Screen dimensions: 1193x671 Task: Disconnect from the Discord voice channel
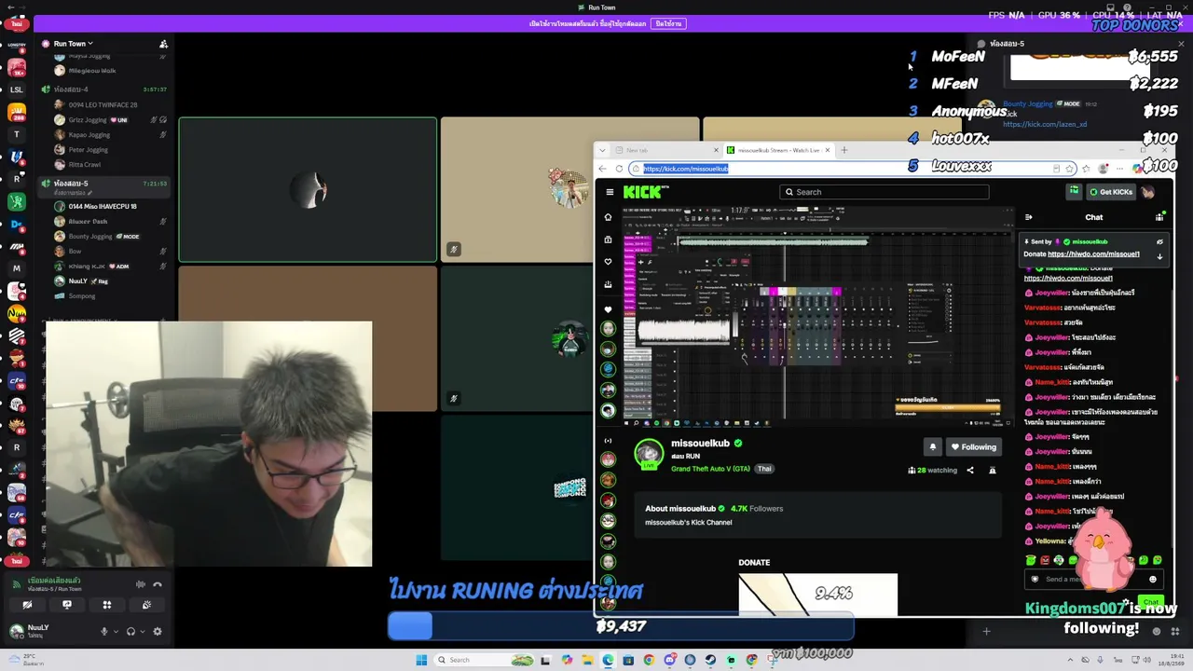pyautogui.click(x=158, y=584)
